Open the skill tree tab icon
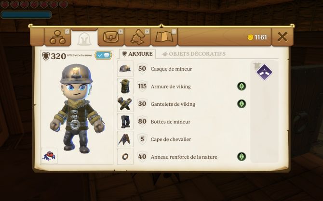 58,37
